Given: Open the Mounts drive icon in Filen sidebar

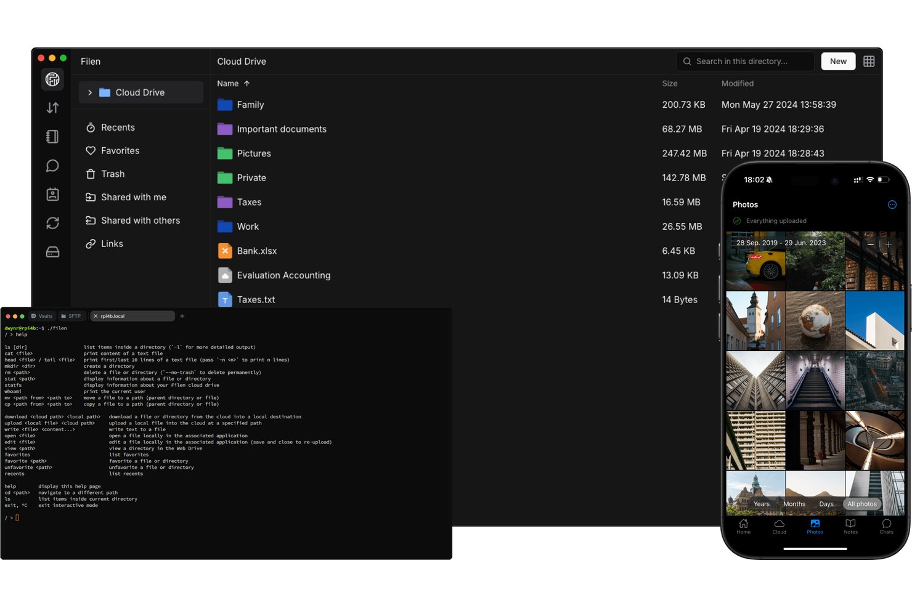Looking at the screenshot, I should [x=52, y=252].
